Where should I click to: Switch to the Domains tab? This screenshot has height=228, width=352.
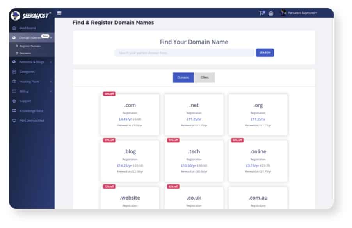(183, 77)
